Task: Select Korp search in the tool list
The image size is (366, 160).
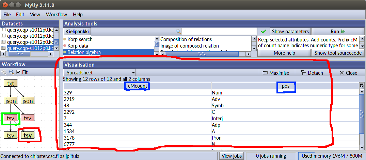Action: pos(80,39)
